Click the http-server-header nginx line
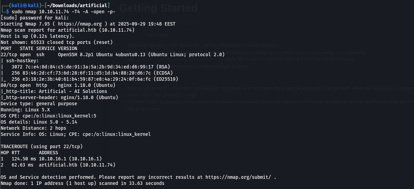 tap(60, 97)
